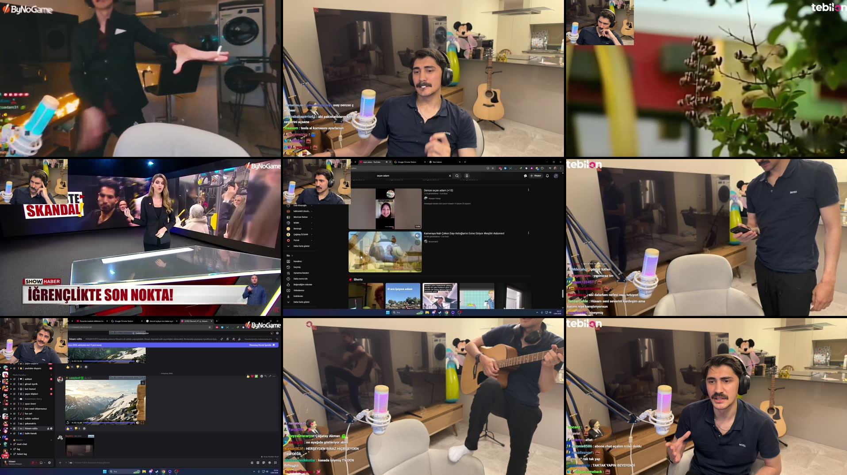Open Kameraya Nah Çeken Dayı video title
The image size is (847, 475).
tap(464, 233)
